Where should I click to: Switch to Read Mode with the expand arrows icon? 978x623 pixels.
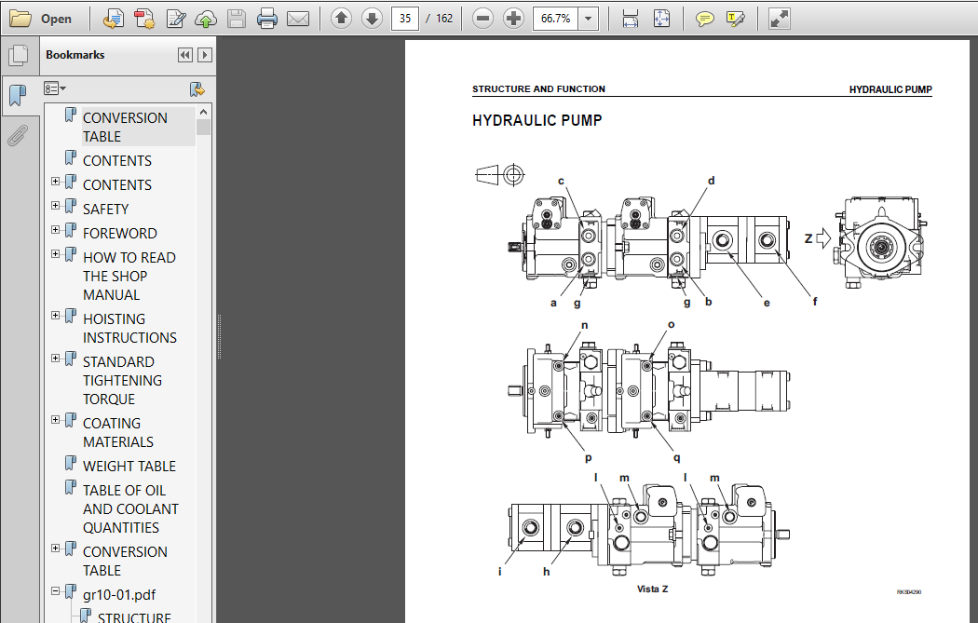(x=779, y=19)
